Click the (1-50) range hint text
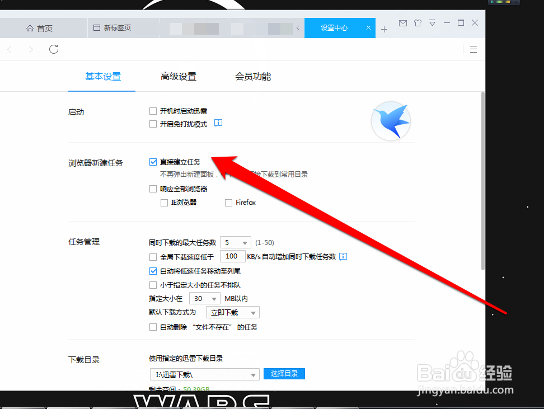Screen dimensions: 544x409 pyautogui.click(x=265, y=242)
